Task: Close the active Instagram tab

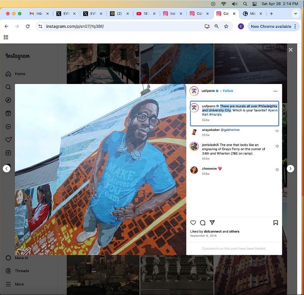Action: click(234, 14)
